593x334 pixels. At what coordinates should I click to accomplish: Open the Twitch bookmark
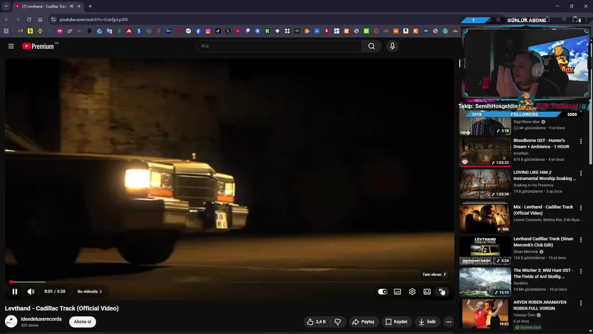[248, 31]
